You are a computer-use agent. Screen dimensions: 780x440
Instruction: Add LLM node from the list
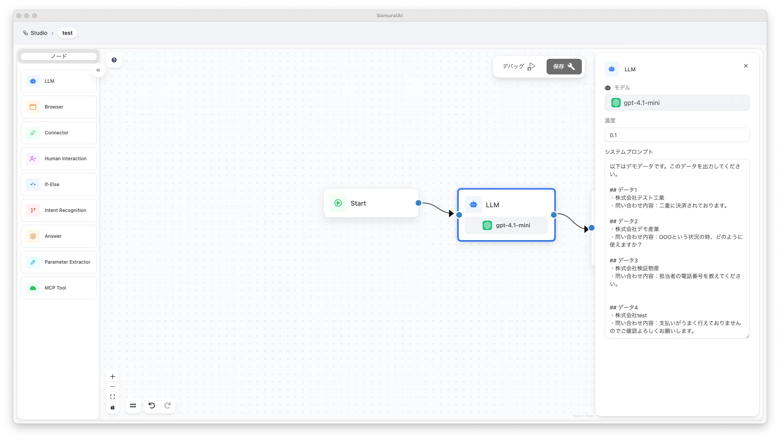pyautogui.click(x=59, y=81)
